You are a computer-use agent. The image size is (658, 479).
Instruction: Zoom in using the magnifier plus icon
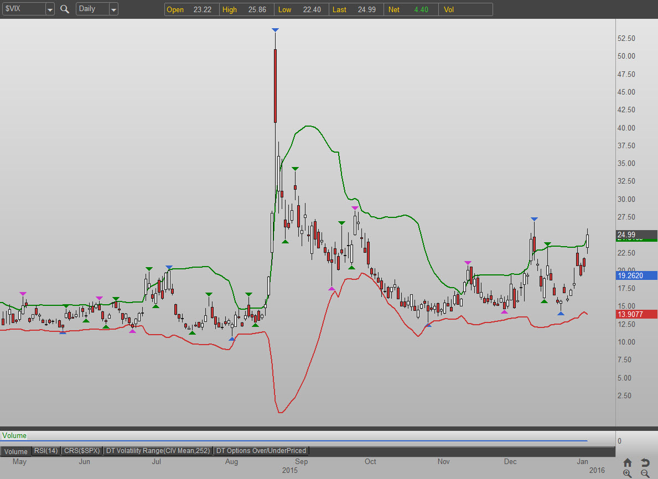(627, 473)
